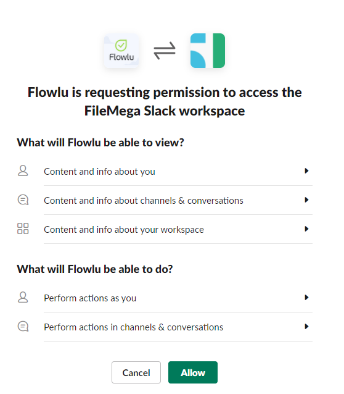
Task: Select 'Perform actions as you' row text
Action: pyautogui.click(x=90, y=298)
